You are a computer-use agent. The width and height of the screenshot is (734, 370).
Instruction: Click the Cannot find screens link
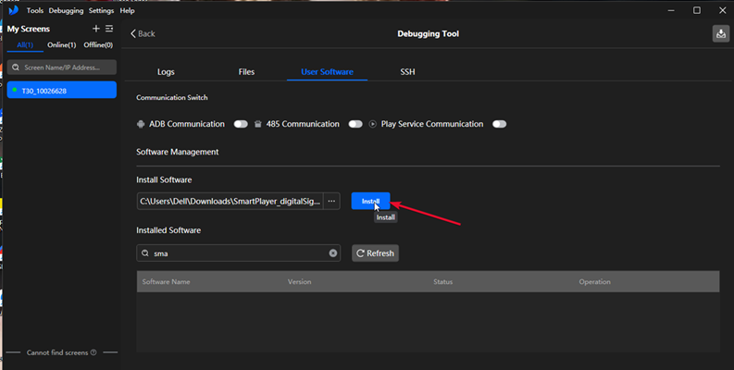pyautogui.click(x=57, y=352)
